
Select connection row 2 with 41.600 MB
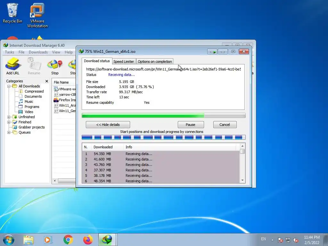(x=161, y=159)
